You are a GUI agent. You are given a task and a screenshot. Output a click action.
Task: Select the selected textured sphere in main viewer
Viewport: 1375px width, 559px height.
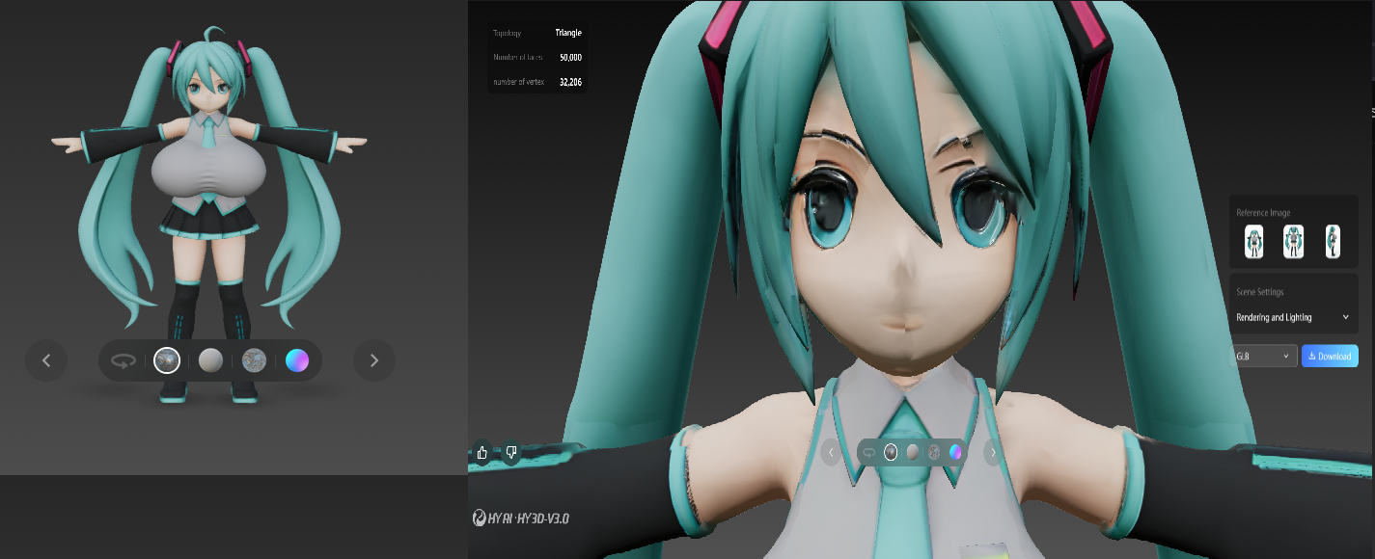[891, 451]
